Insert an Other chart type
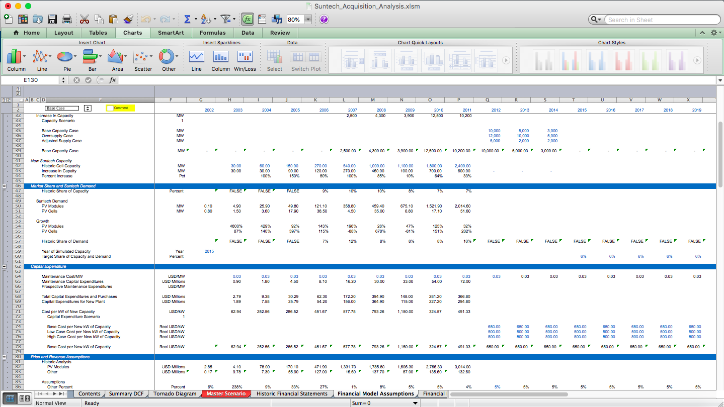Viewport: 724px width, 407px height. click(169, 60)
